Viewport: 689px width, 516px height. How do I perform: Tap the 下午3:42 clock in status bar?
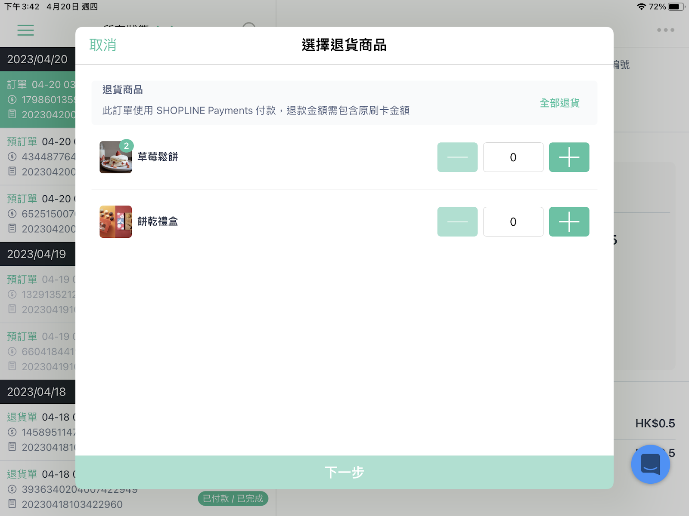pos(22,6)
